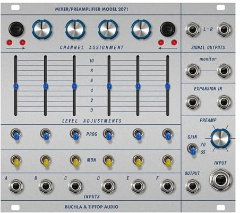Click the level slider handle for channel C
This screenshot has height=213, width=240.
click(x=74, y=86)
